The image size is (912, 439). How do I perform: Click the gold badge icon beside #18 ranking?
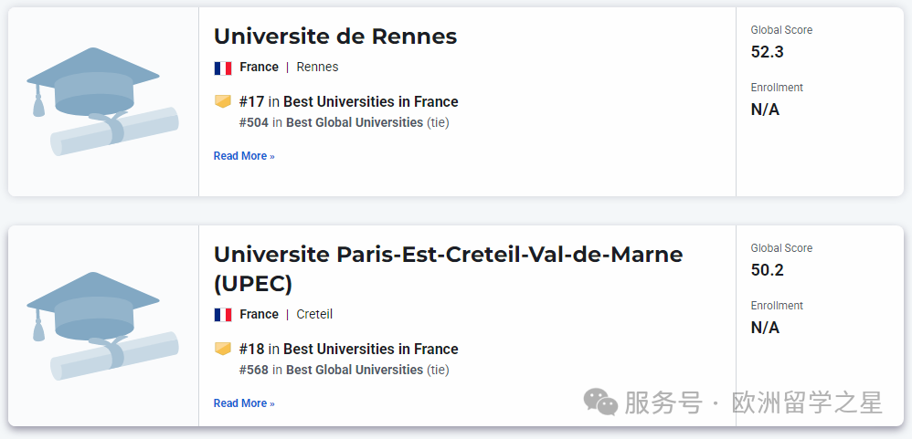coord(223,349)
